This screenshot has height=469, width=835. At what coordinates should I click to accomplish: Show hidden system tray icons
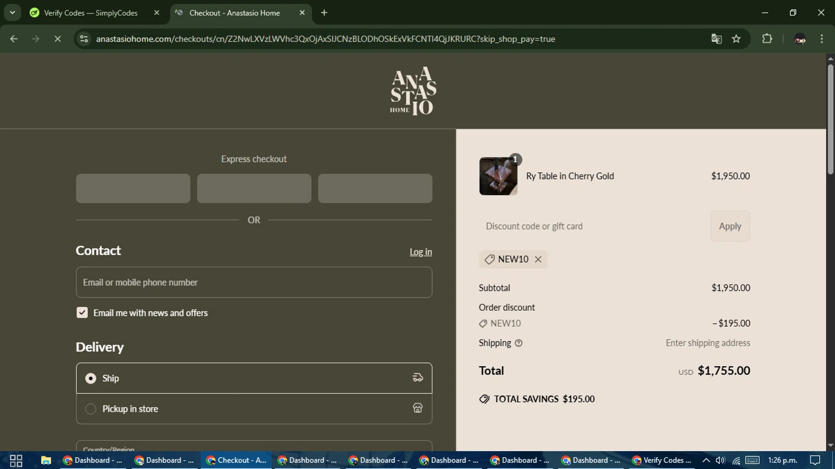(706, 461)
